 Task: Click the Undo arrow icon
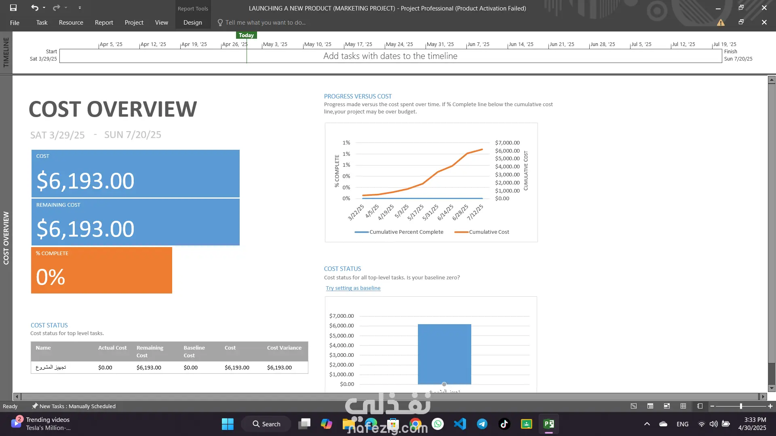point(34,8)
